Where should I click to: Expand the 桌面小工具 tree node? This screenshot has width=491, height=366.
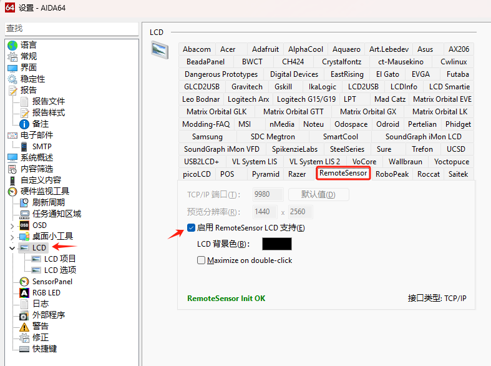coord(12,237)
